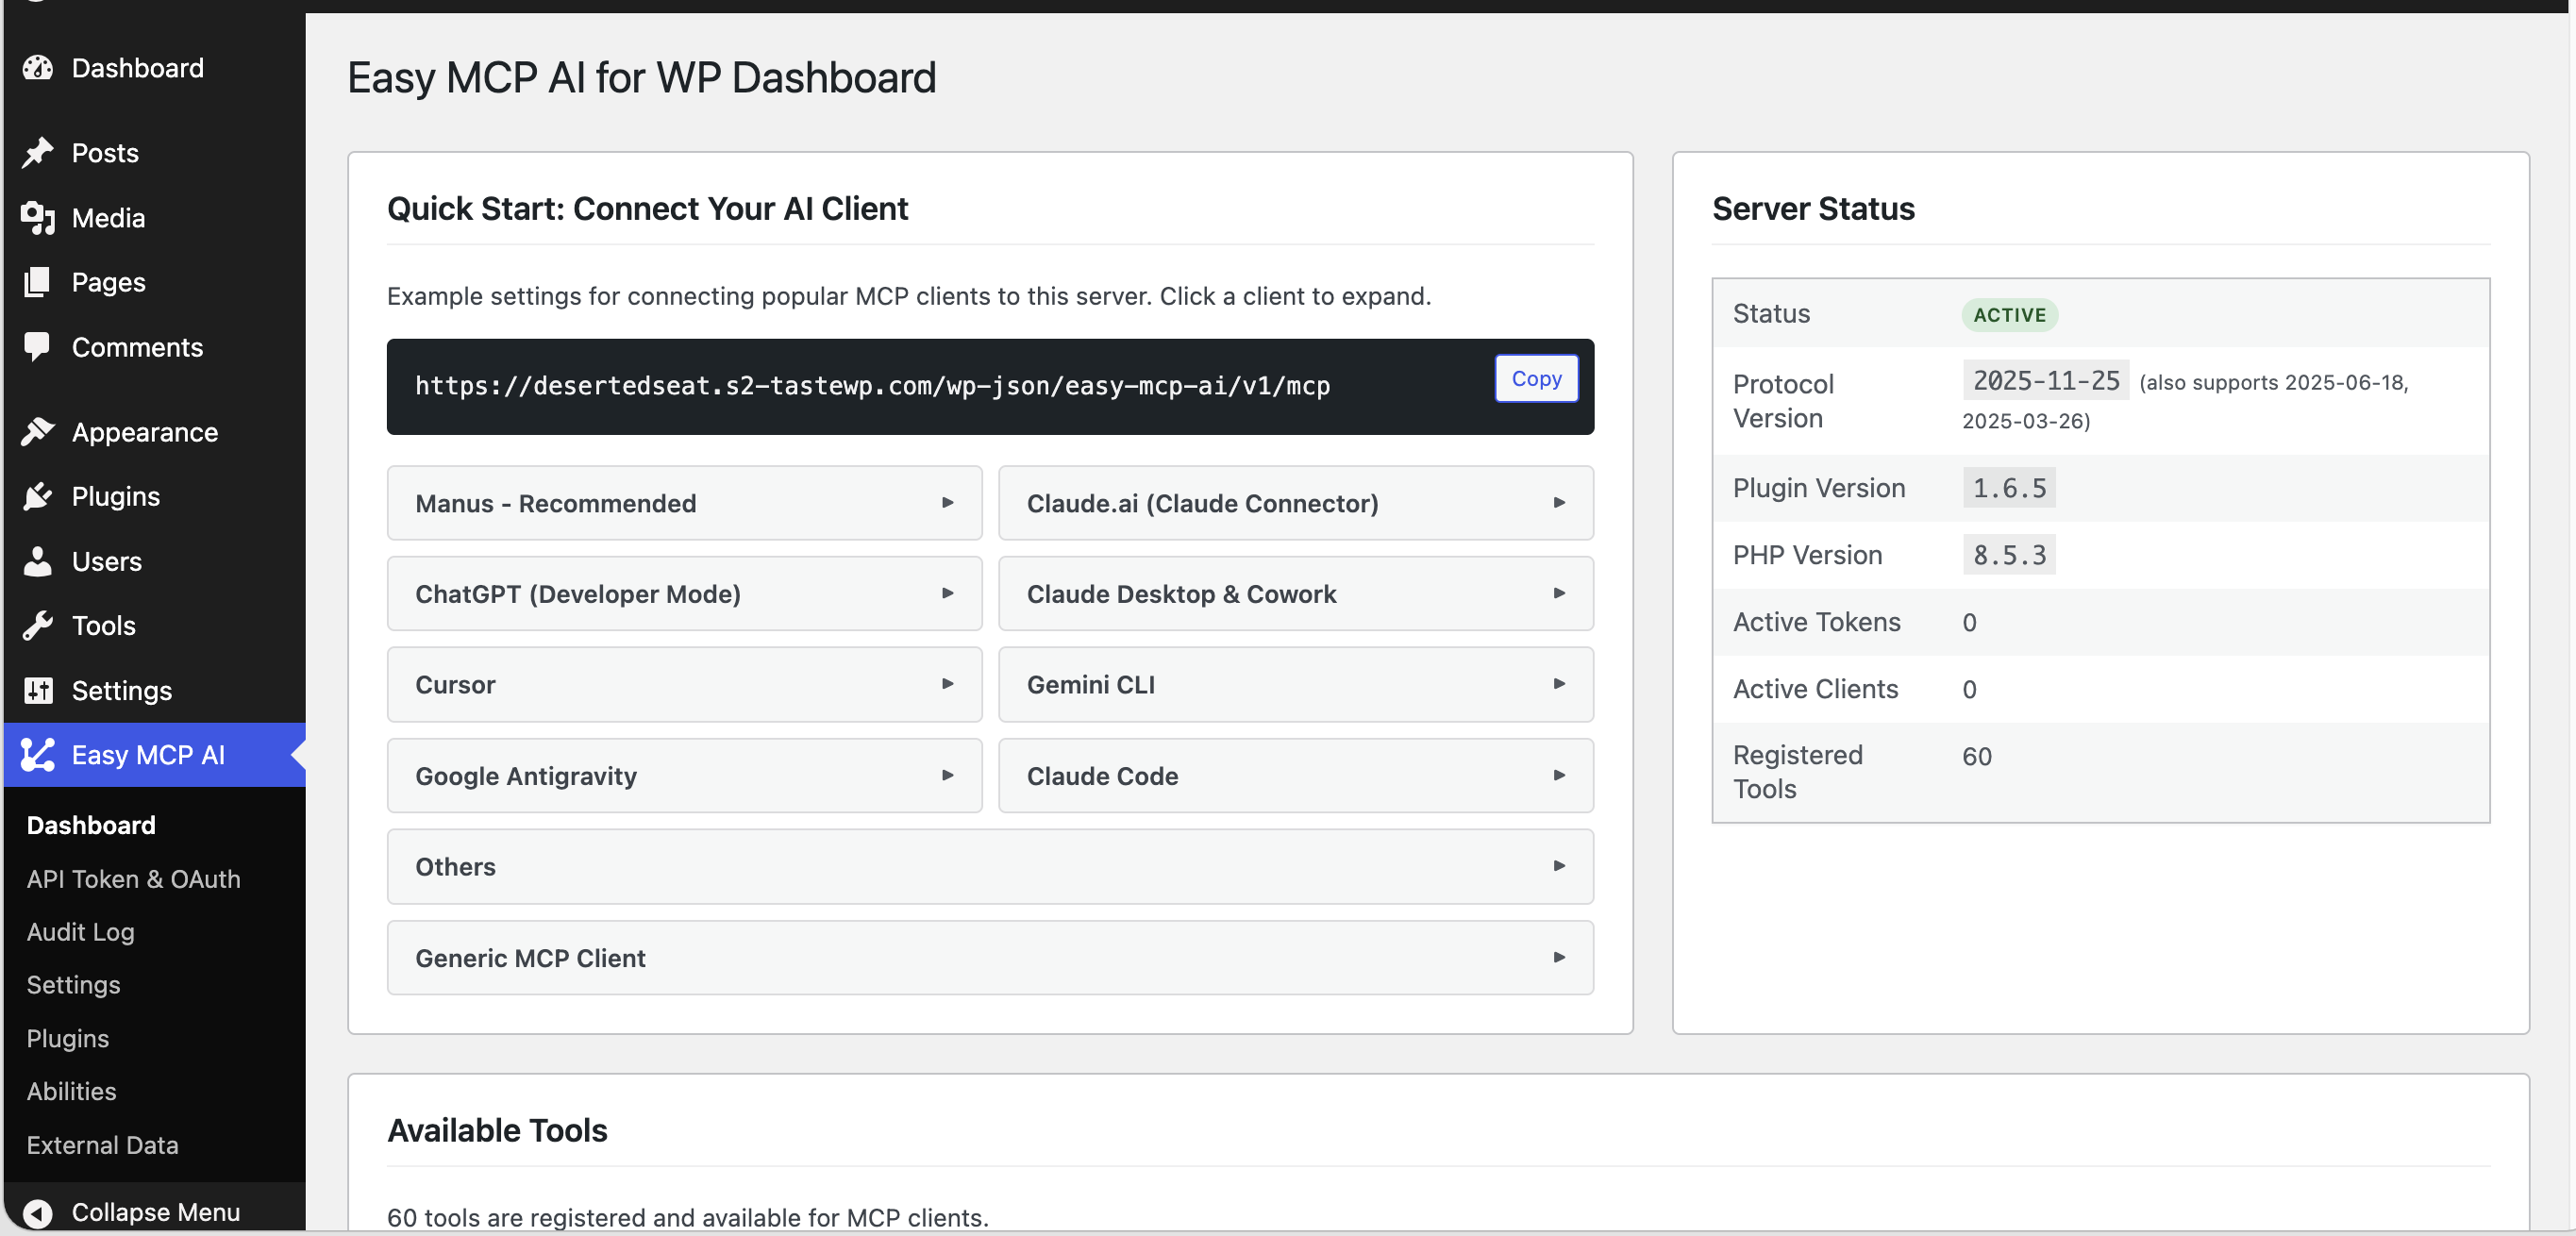Select the Dashboard submenu under Easy MCP AI

coord(91,825)
